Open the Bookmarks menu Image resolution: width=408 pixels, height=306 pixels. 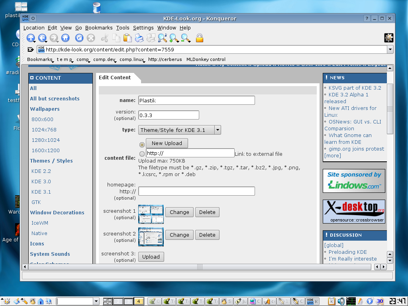99,27
